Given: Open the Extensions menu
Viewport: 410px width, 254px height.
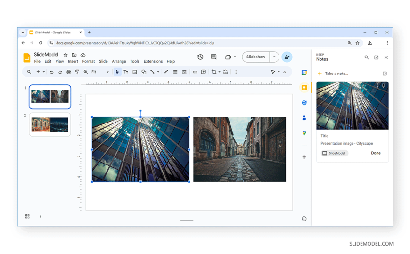Looking at the screenshot, I should click(x=153, y=61).
